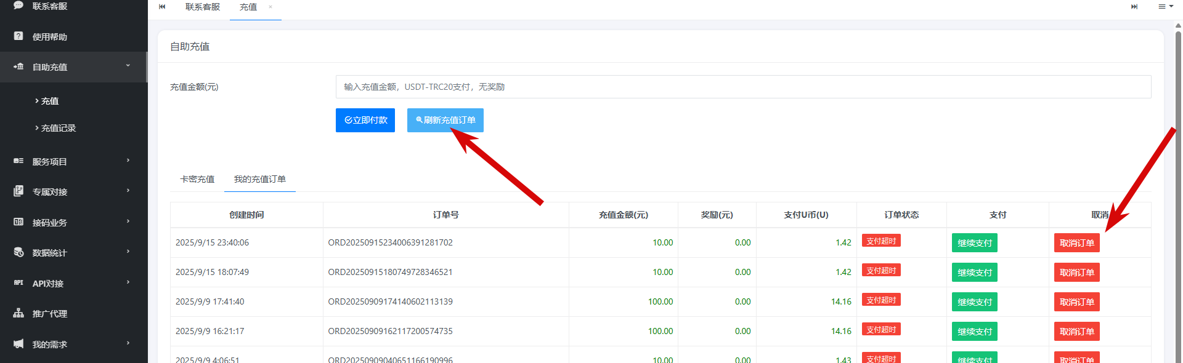Viewport: 1183px width, 363px height.
Task: Expand the 接码业务 menu chevron
Action: (128, 221)
